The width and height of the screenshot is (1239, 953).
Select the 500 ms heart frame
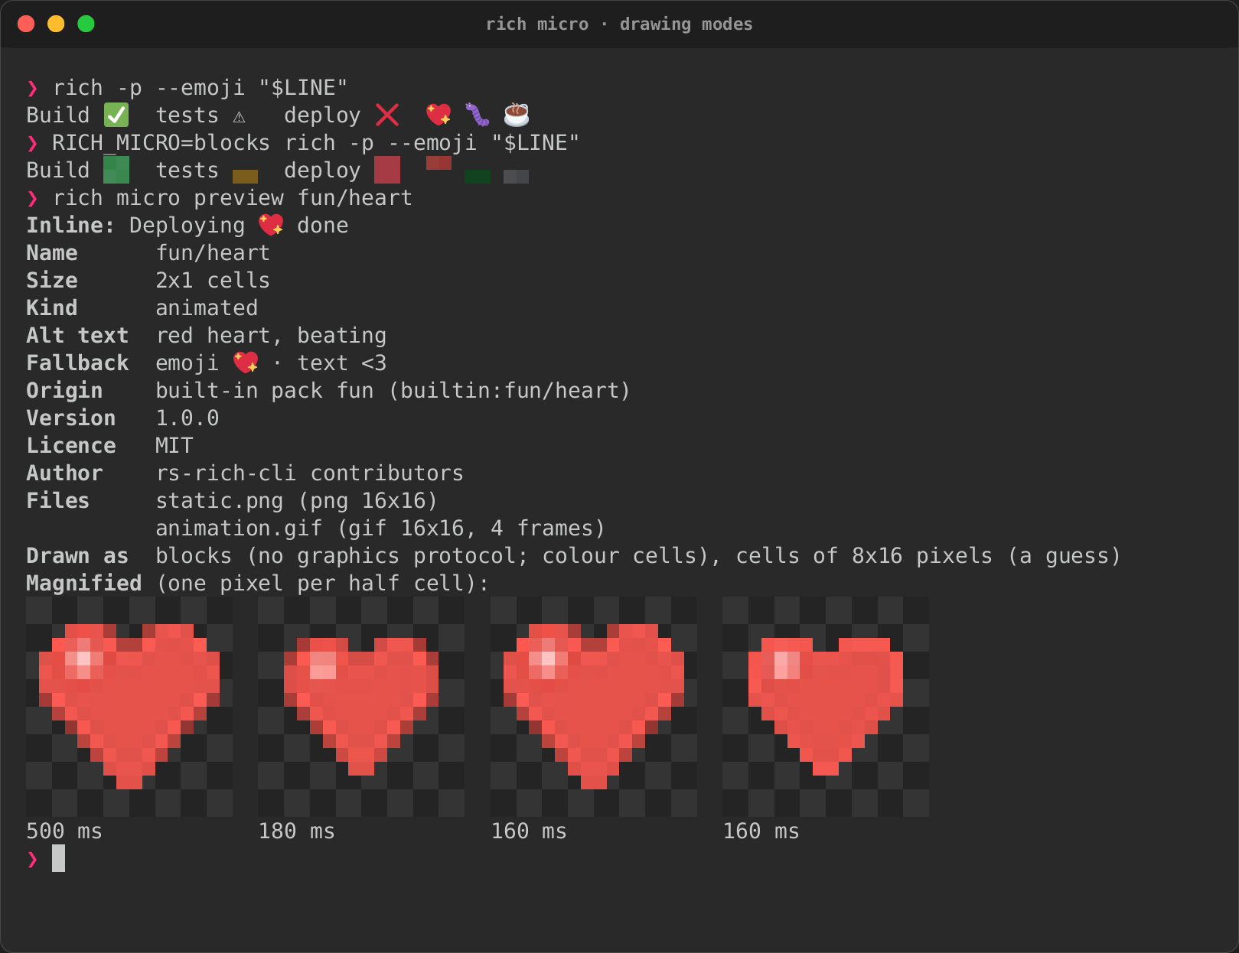(129, 707)
